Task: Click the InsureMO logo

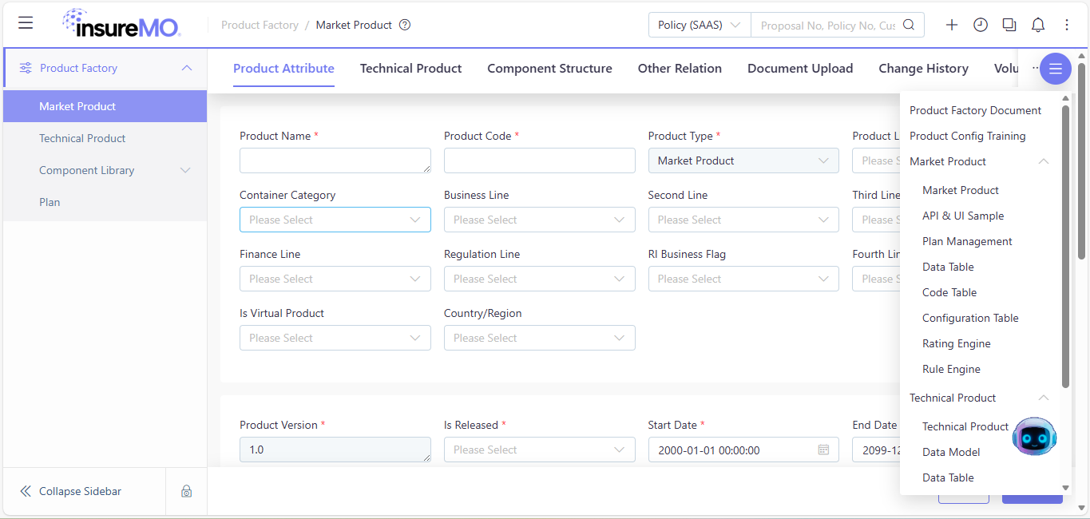Action: (121, 24)
